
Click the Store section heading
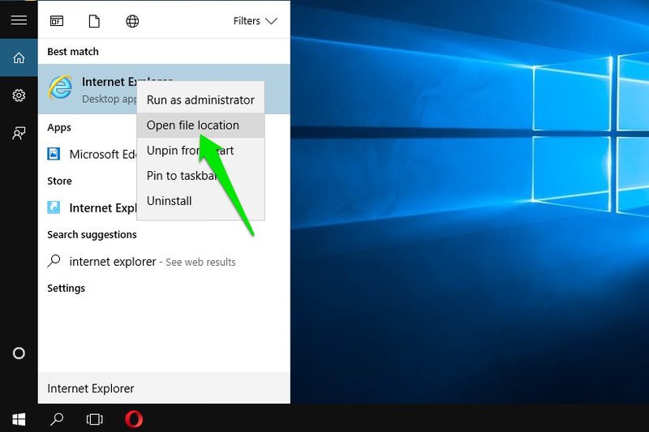[x=59, y=181]
